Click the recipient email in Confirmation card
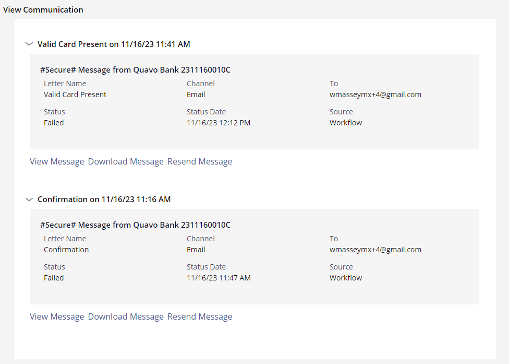 (x=375, y=250)
